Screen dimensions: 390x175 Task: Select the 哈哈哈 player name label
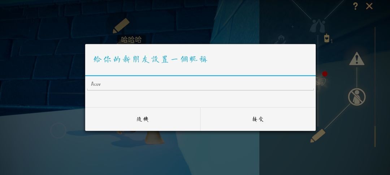[x=131, y=39]
